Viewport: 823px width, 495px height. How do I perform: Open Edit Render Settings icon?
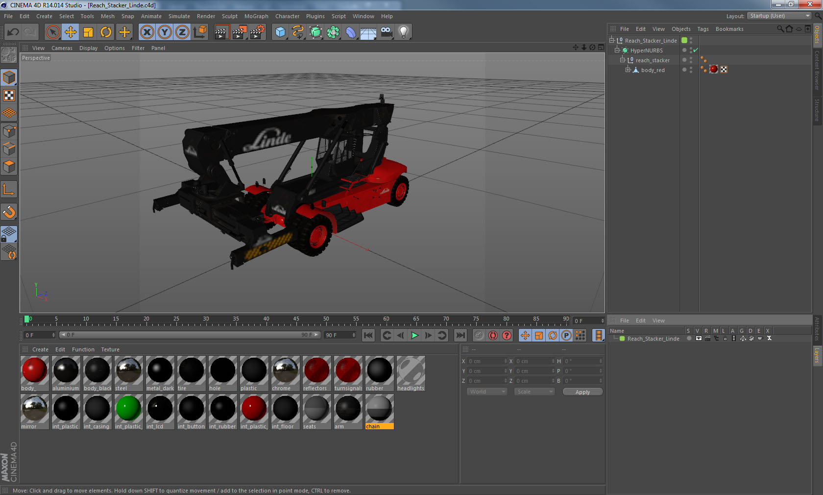coord(257,32)
